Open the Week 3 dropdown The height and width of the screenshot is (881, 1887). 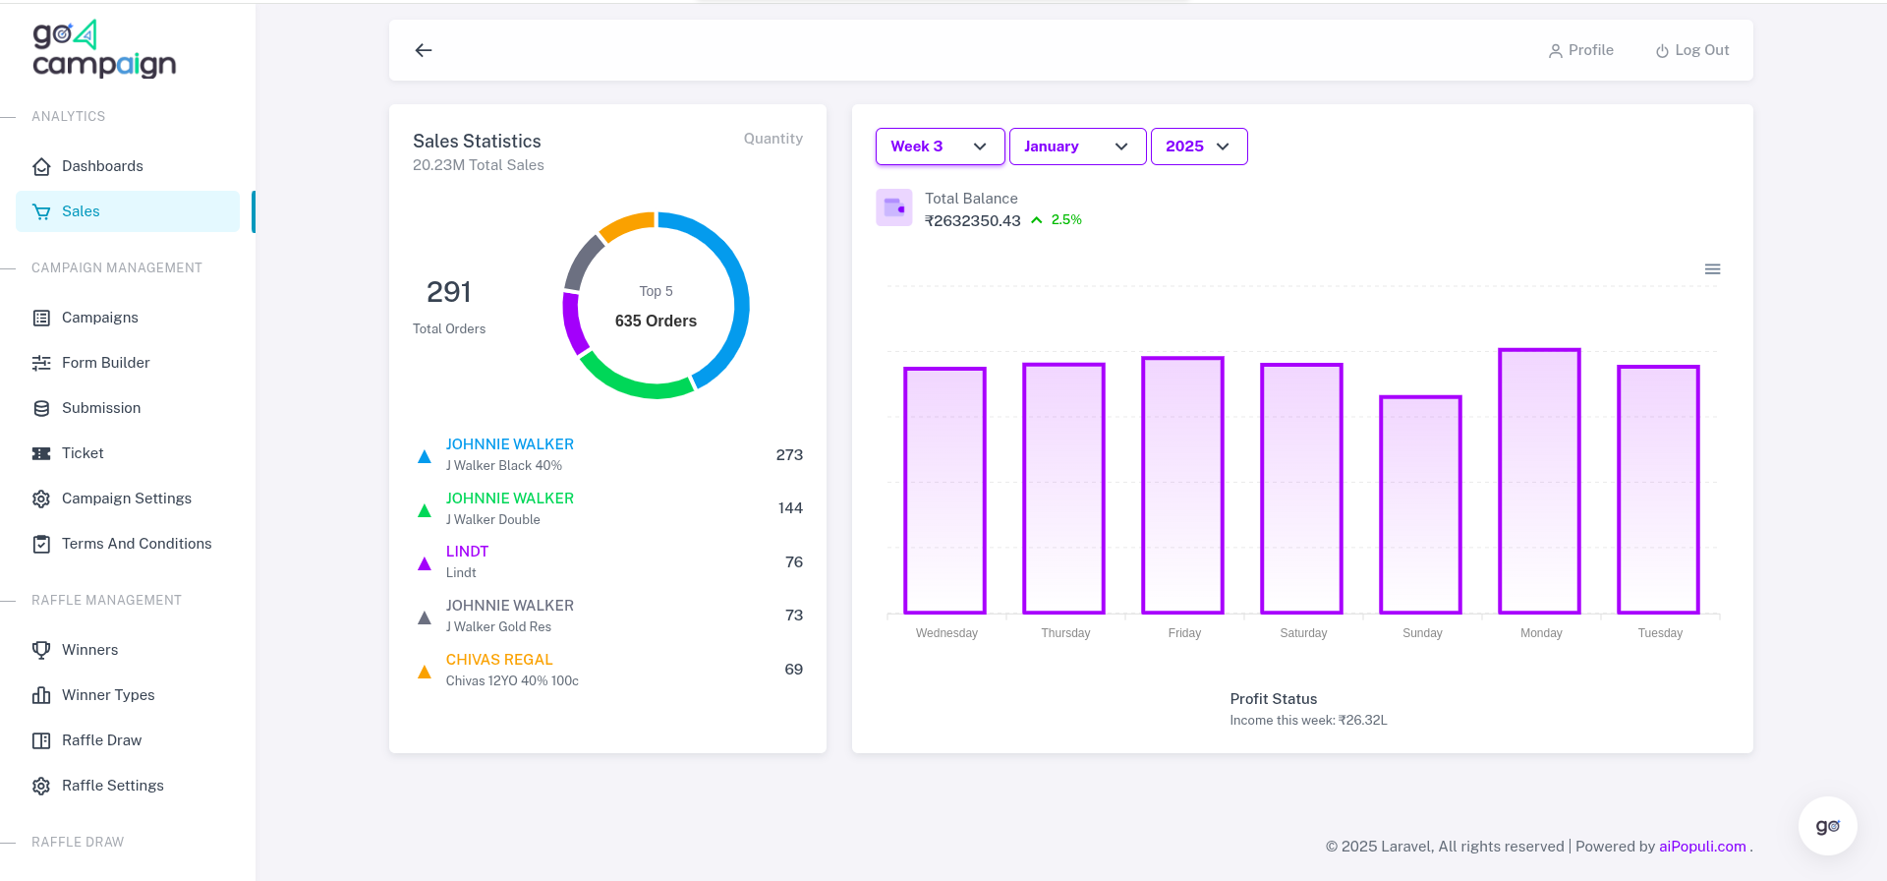tap(941, 147)
